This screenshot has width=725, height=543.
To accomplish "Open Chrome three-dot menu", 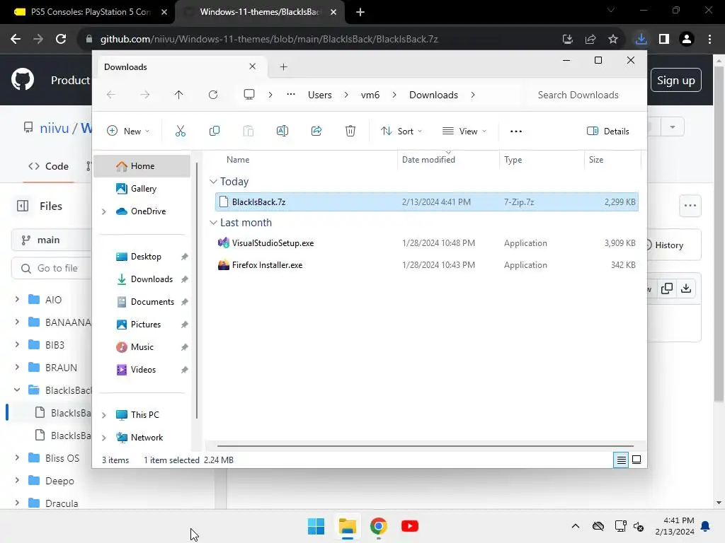I will tap(709, 40).
